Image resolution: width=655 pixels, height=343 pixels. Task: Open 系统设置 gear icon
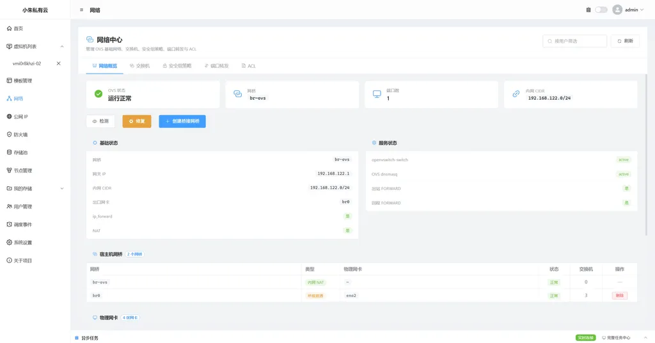(x=9, y=243)
